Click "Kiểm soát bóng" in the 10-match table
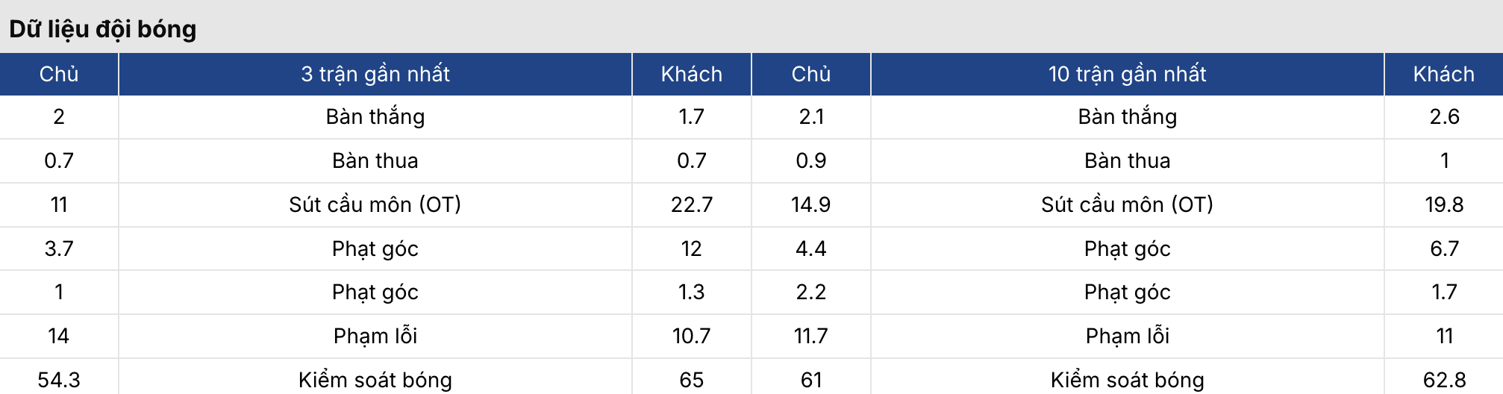 coord(1127,380)
